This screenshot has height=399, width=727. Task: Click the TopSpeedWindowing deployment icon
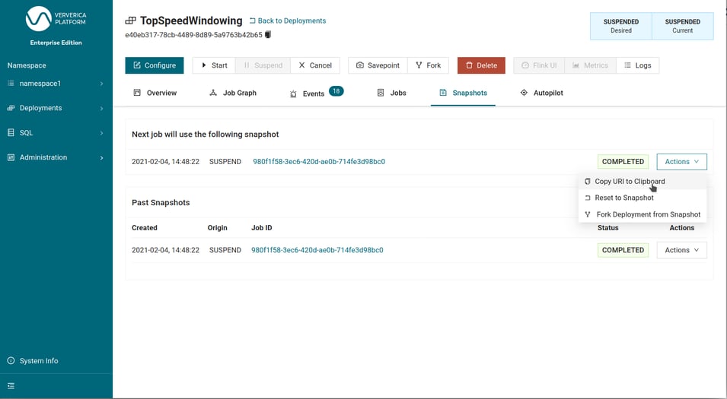click(131, 21)
